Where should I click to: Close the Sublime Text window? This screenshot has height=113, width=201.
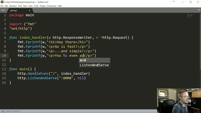coord(198,2)
